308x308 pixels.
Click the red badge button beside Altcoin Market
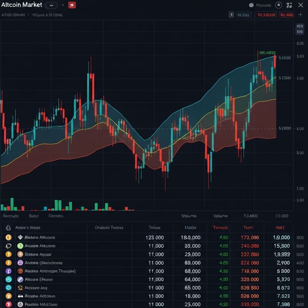[x=72, y=5]
